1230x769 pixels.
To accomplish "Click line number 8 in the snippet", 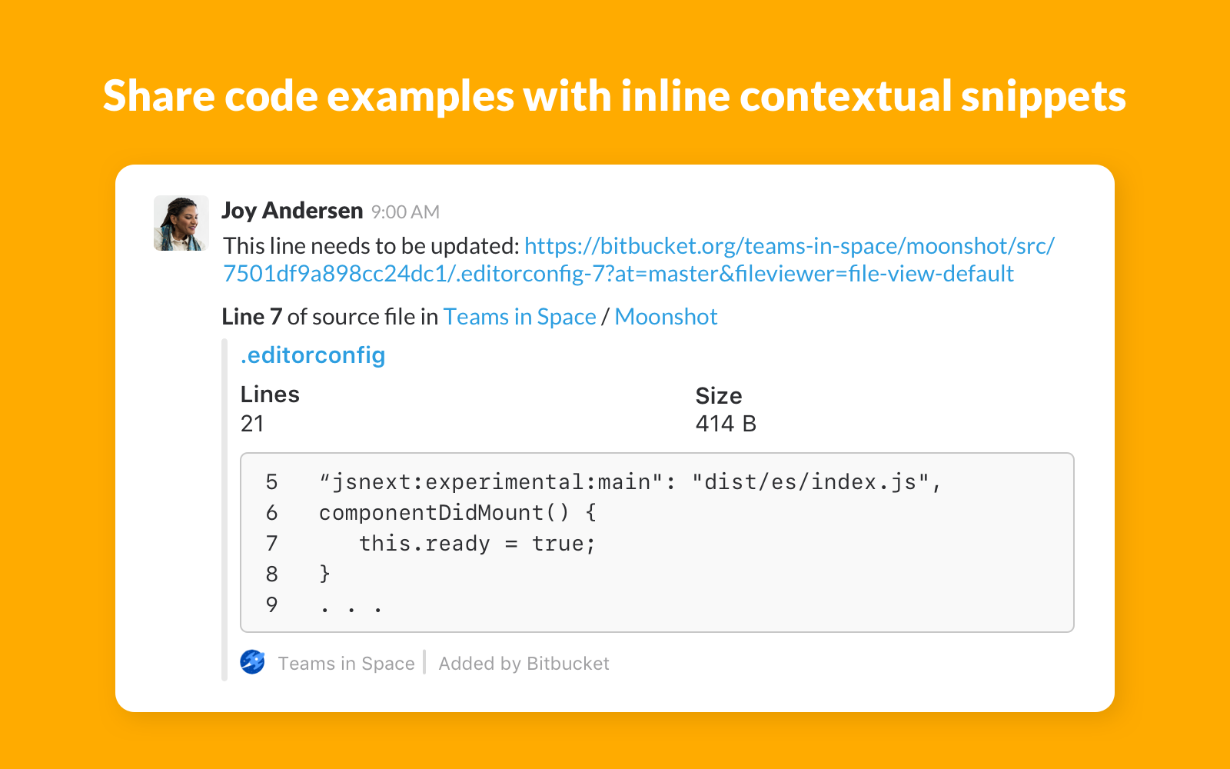I will pos(272,574).
